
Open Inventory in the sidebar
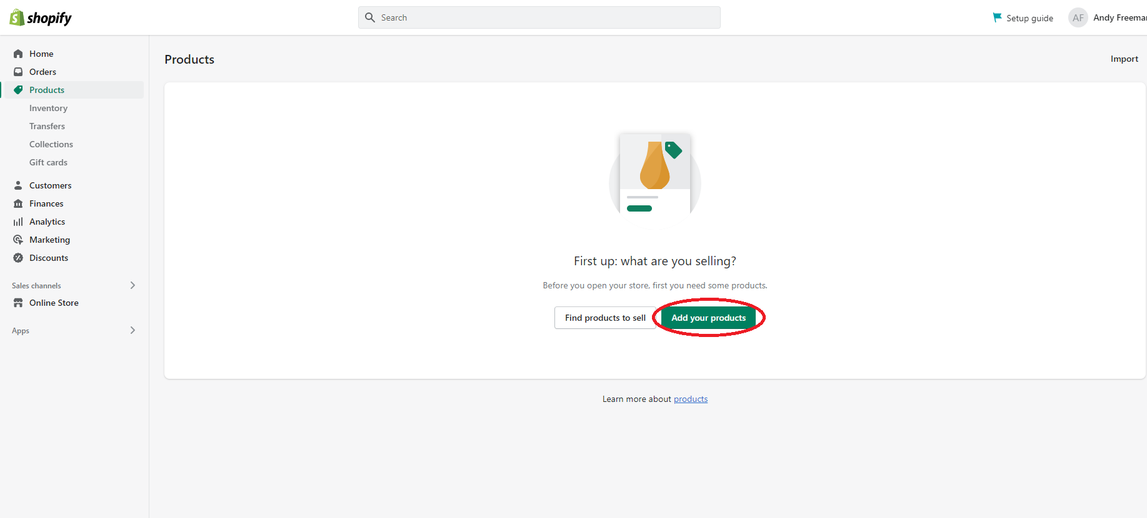coord(48,108)
